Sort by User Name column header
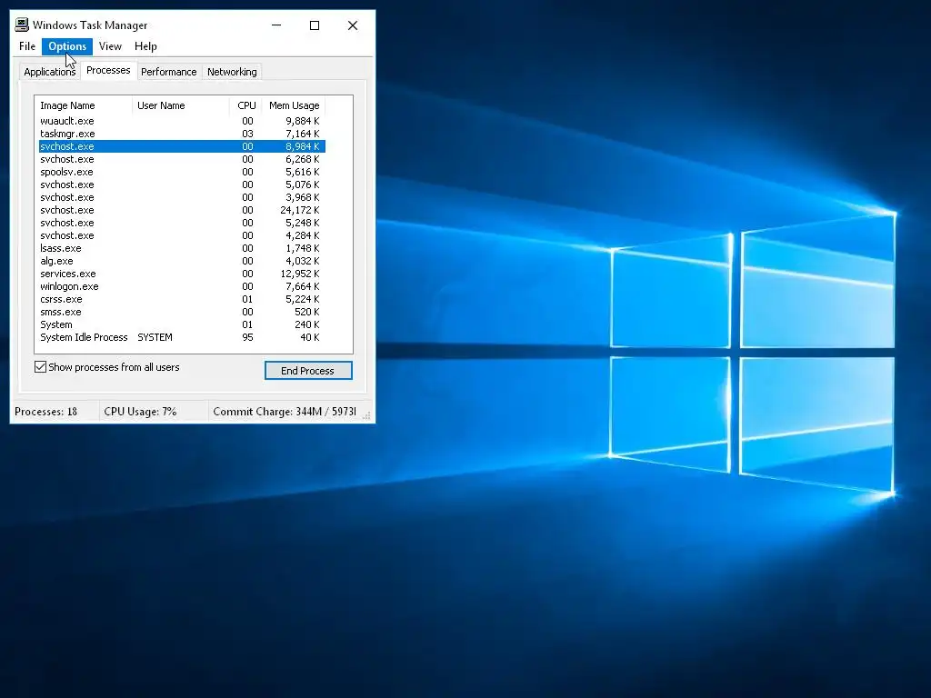 181,105
